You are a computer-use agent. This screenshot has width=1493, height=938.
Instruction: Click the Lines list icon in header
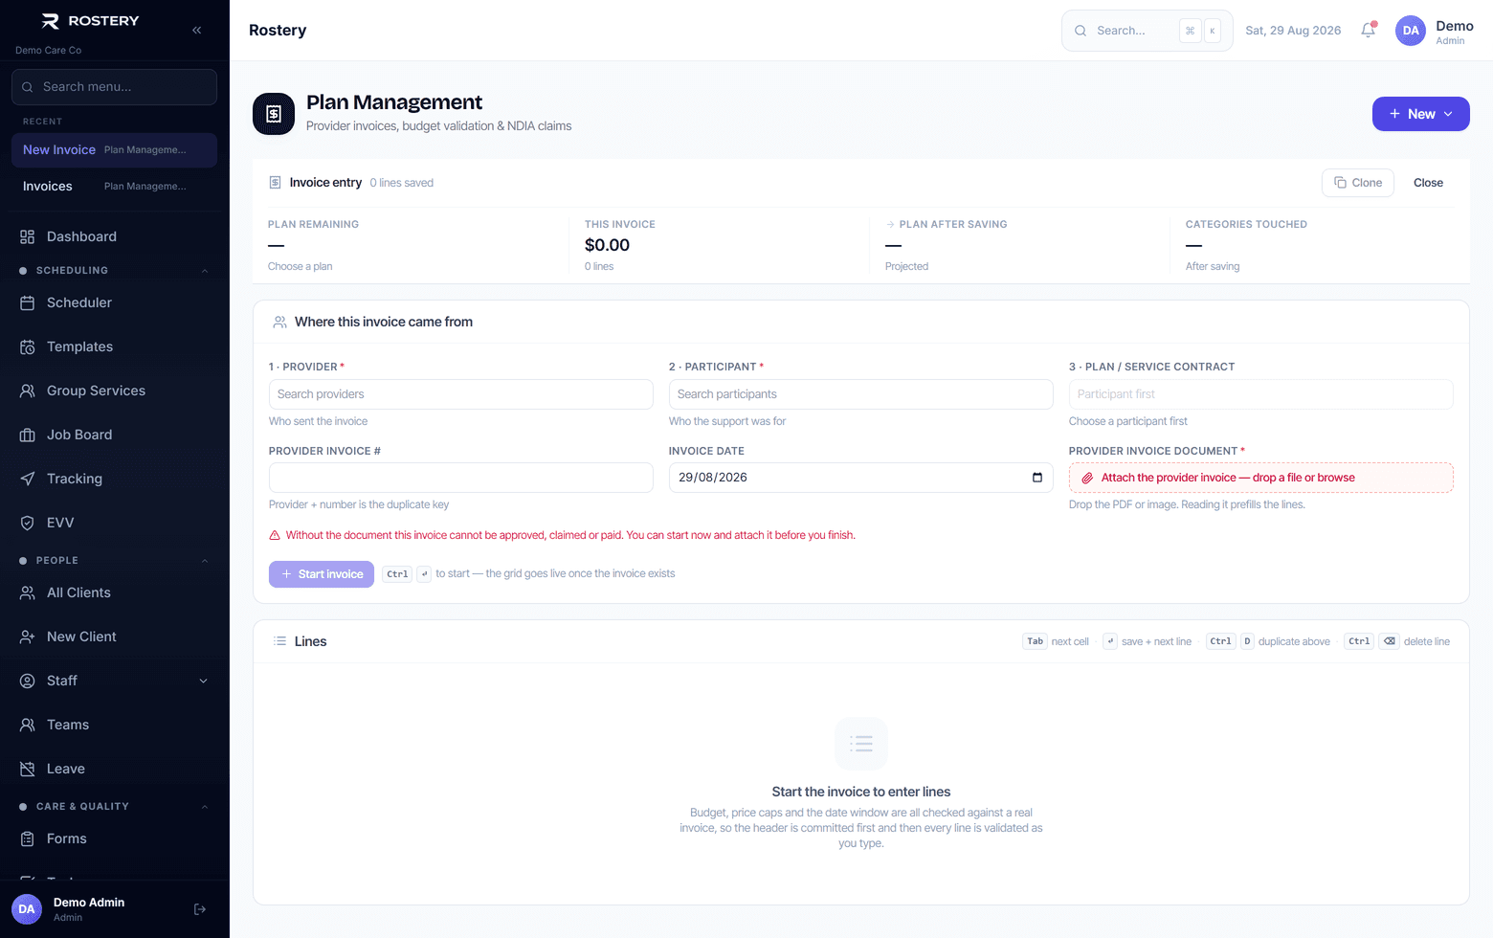[x=279, y=641]
